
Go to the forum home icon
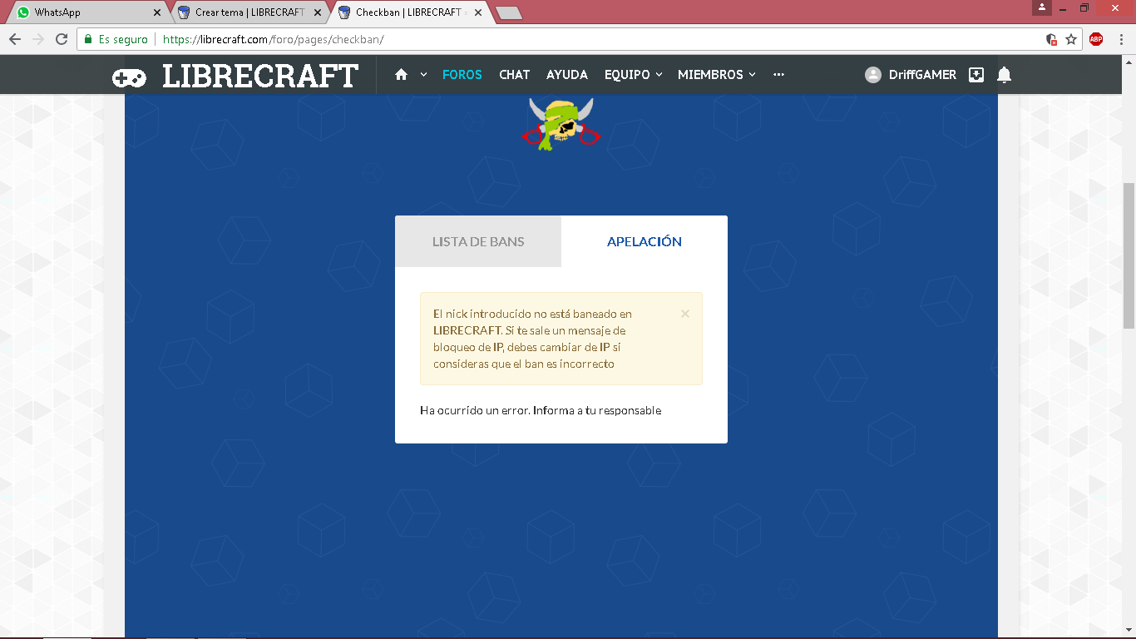[x=402, y=74]
